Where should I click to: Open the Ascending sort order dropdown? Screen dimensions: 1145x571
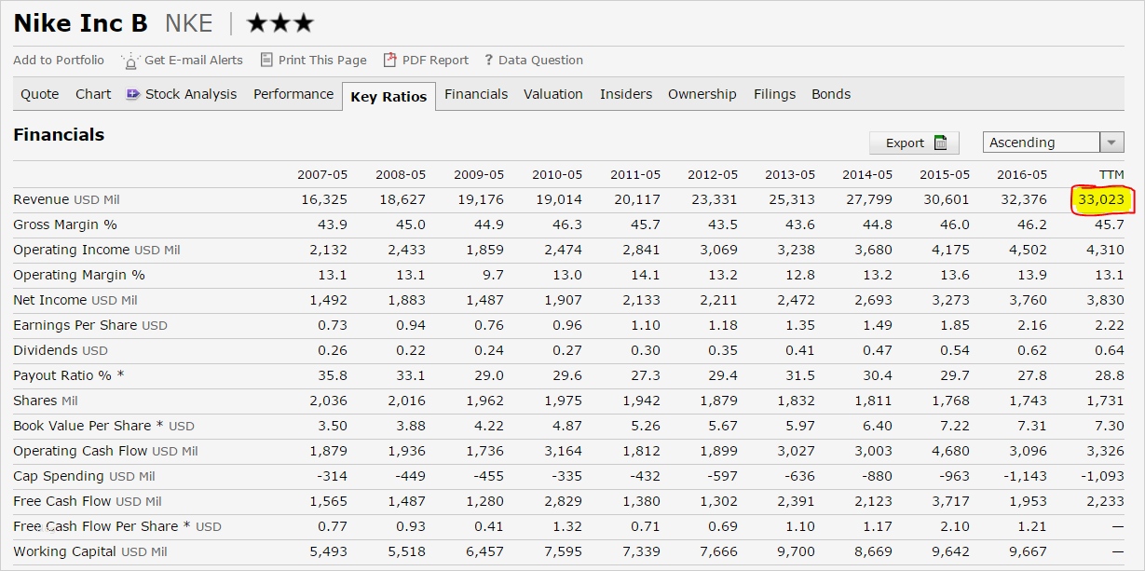(1053, 143)
